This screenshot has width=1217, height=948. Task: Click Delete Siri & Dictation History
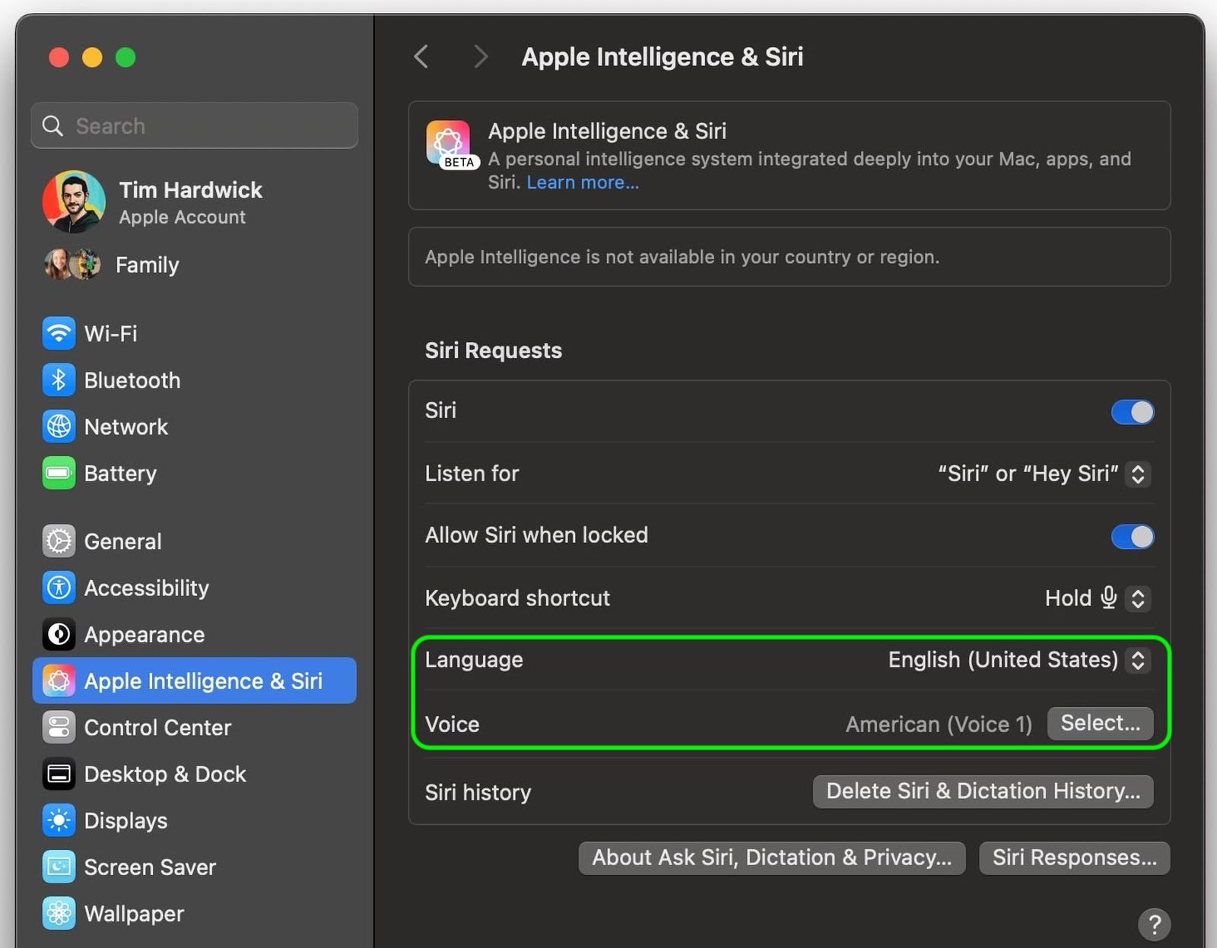coord(982,791)
